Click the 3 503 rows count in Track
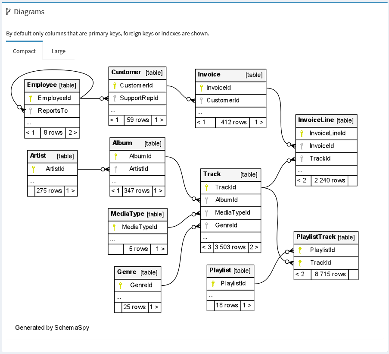Screen dimensions: 389x354 pyautogui.click(x=230, y=247)
